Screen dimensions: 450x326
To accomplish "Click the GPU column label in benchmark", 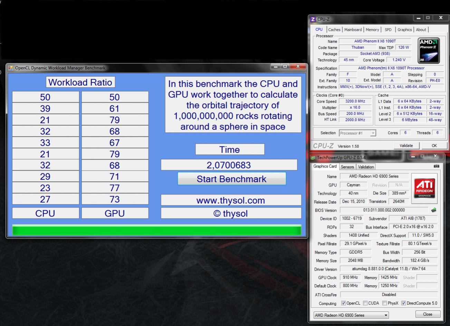I will tap(115, 213).
